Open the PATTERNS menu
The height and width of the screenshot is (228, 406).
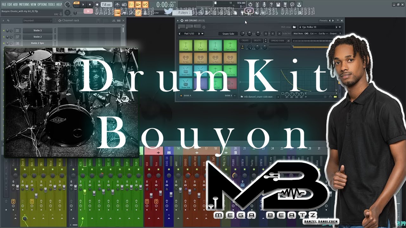[24, 4]
